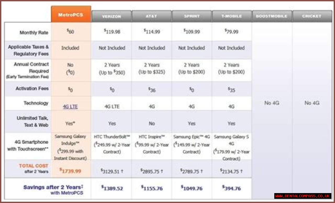Select the AT&T column header
The height and width of the screenshot is (203, 335).
point(152,16)
